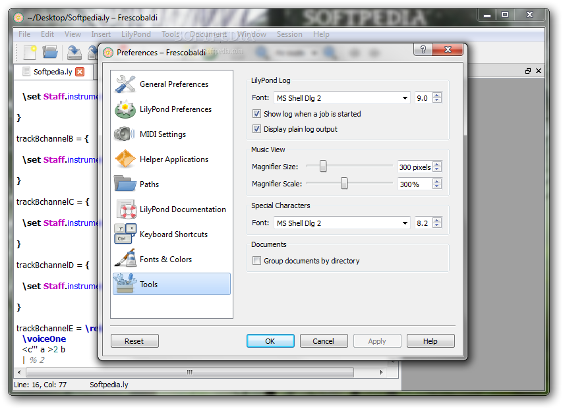Open LilyPond Log font dropdown
Image resolution: width=563 pixels, height=409 pixels.
point(343,98)
